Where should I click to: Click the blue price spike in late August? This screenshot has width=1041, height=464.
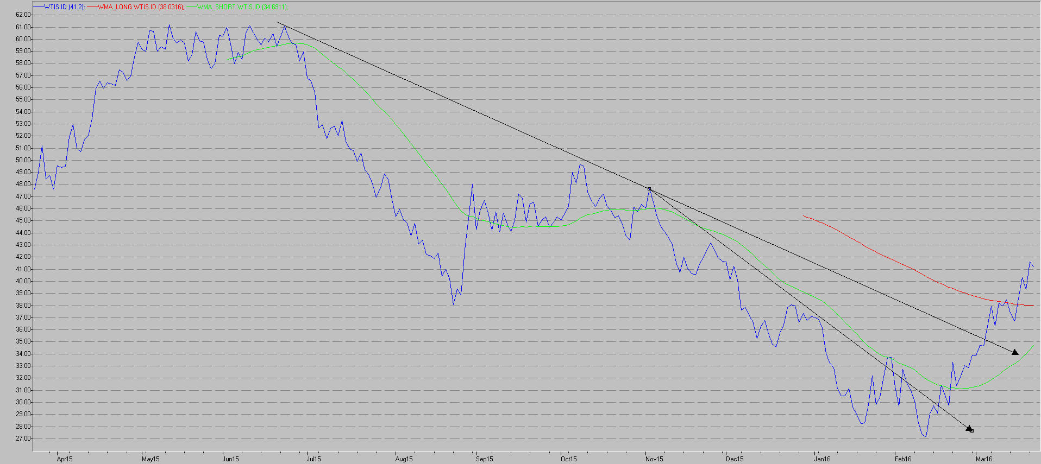472,185
